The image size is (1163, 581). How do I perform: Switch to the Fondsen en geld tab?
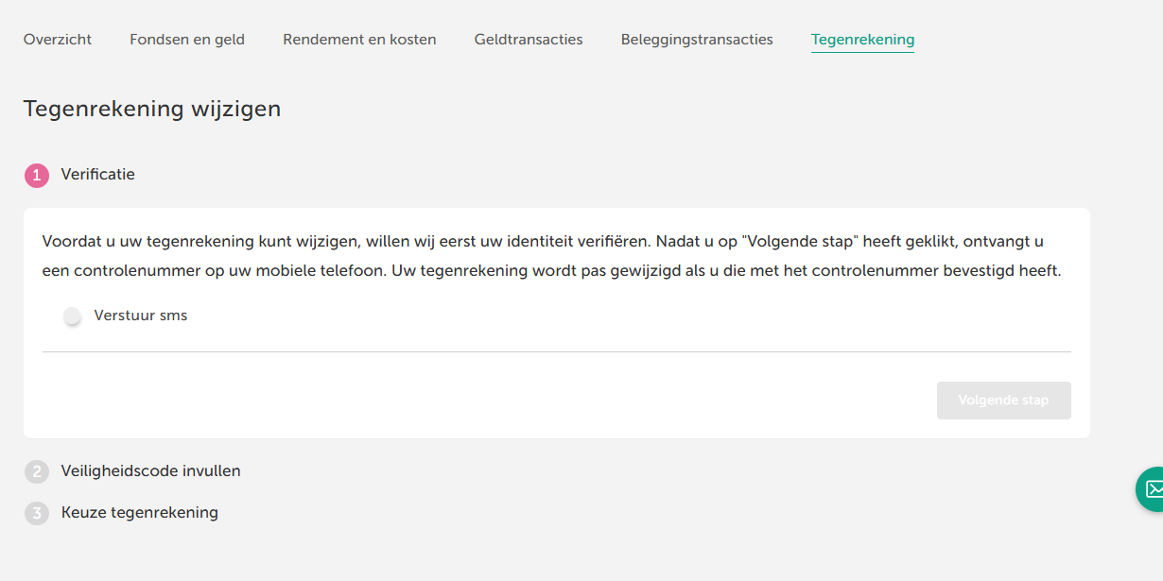187,40
